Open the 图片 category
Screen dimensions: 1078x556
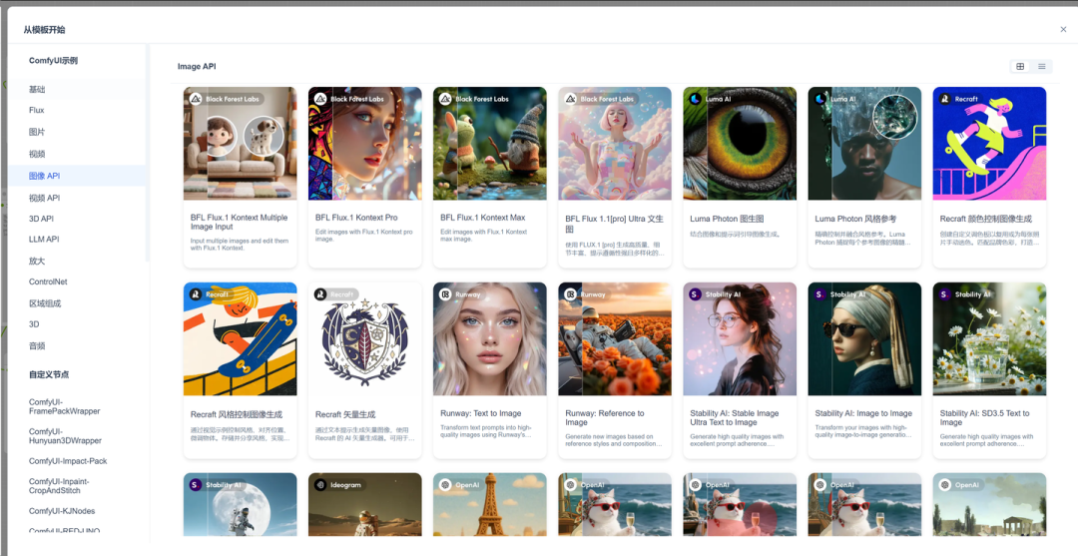(77, 132)
